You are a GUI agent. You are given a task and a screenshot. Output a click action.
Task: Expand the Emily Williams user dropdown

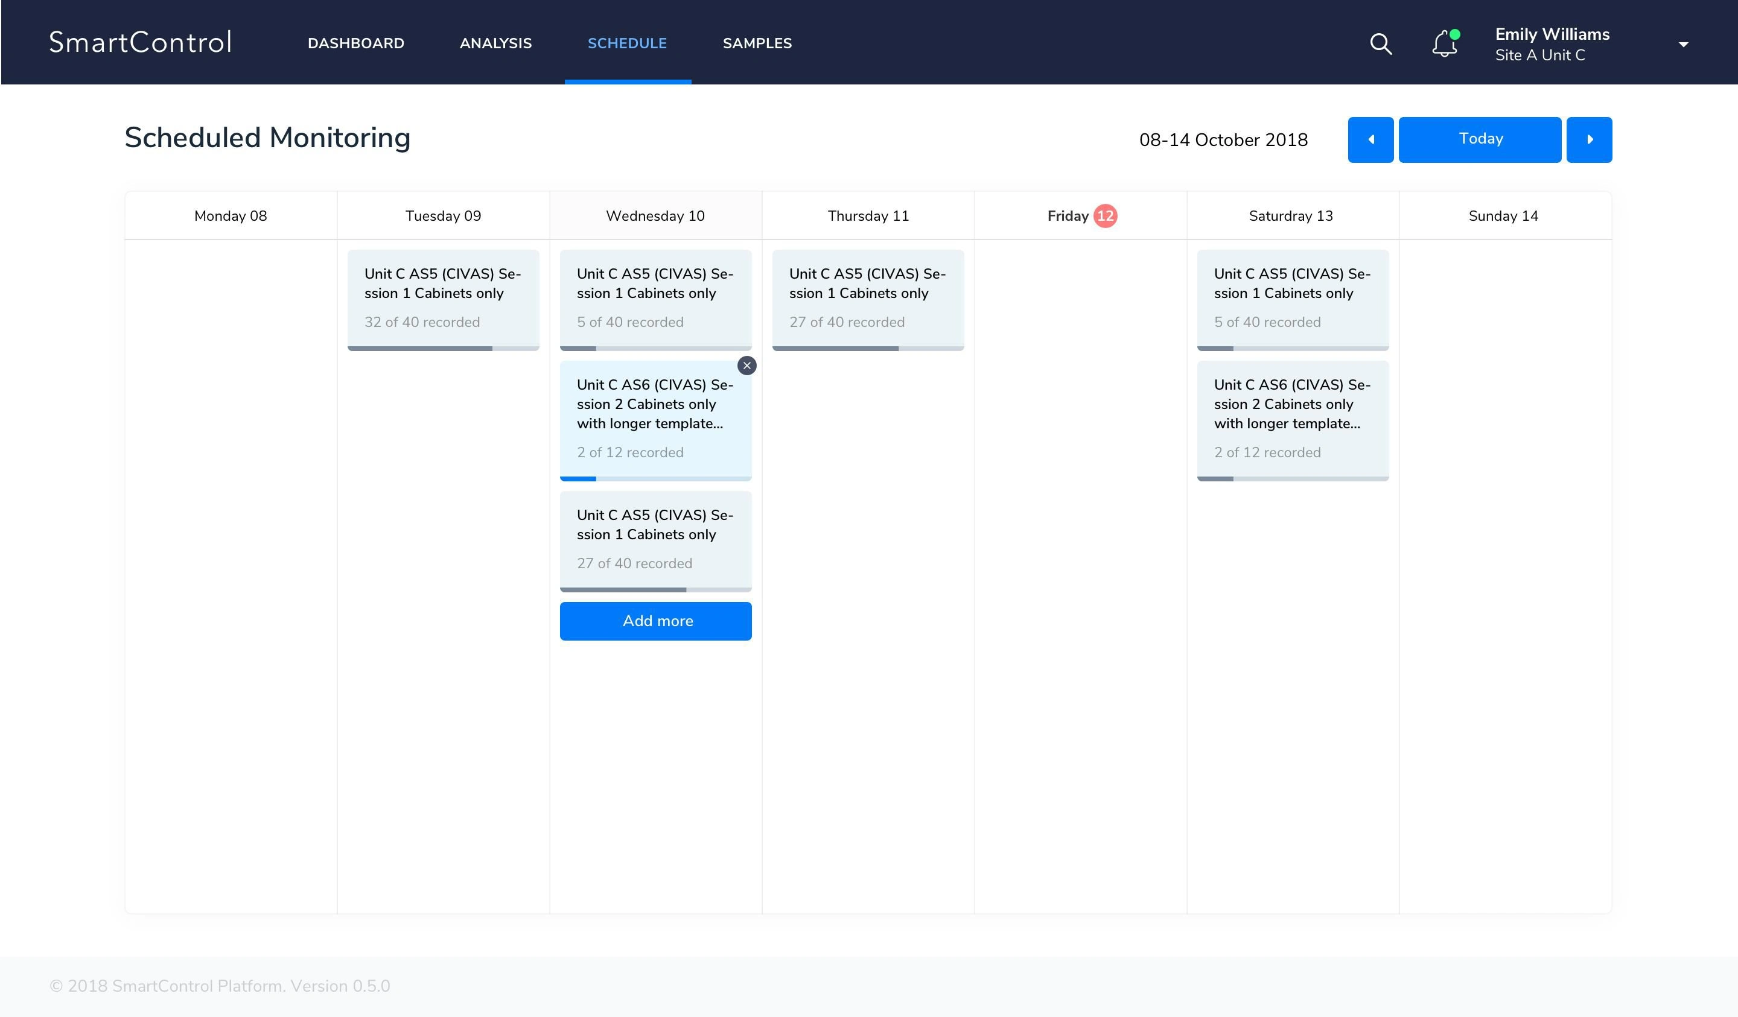click(1683, 45)
